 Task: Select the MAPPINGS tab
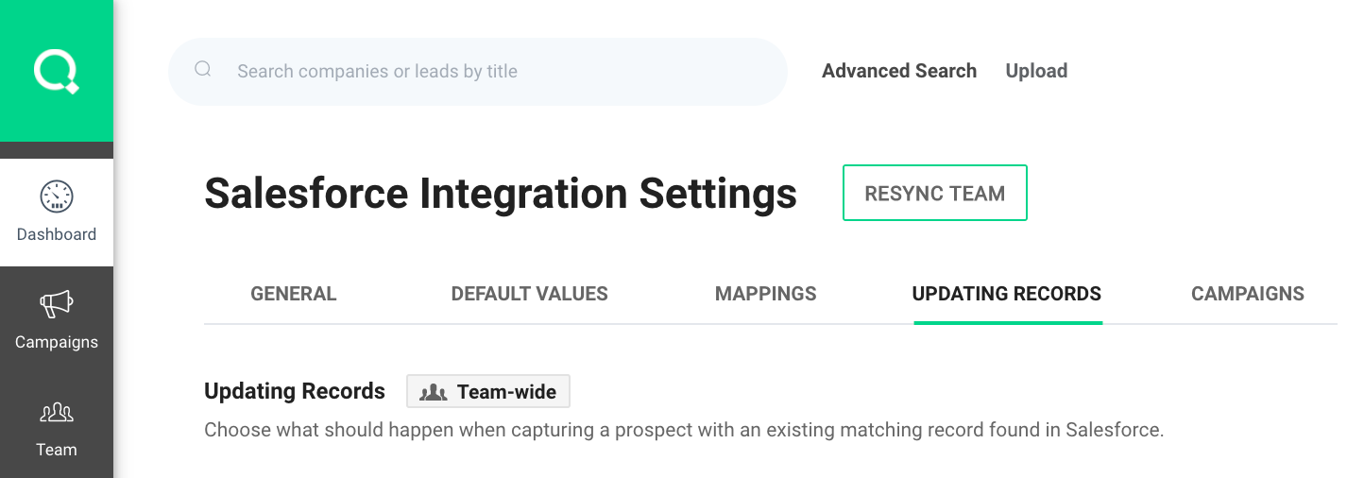(x=765, y=294)
